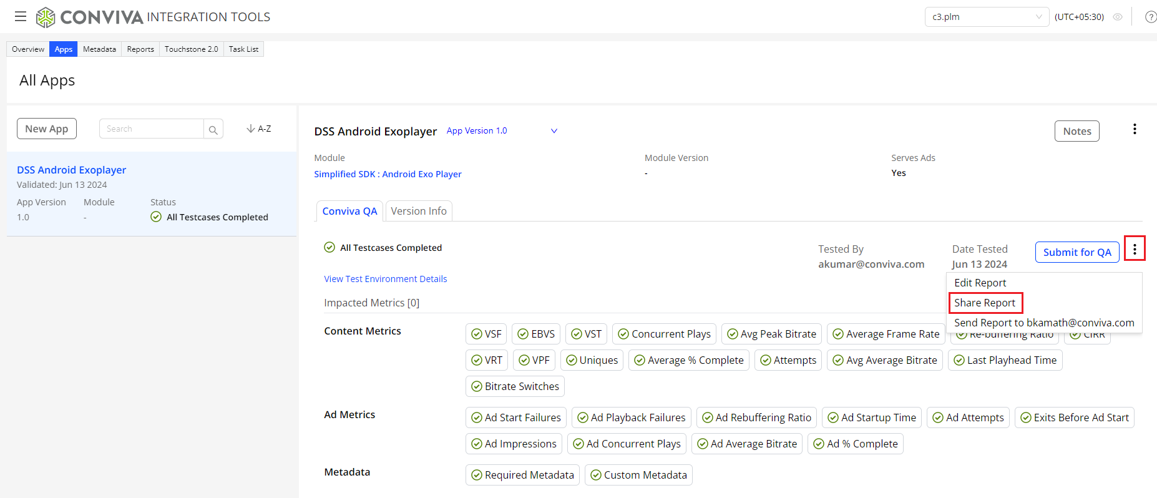This screenshot has height=498, width=1157.
Task: Click the Avg Average Bitrate chip
Action: point(885,360)
